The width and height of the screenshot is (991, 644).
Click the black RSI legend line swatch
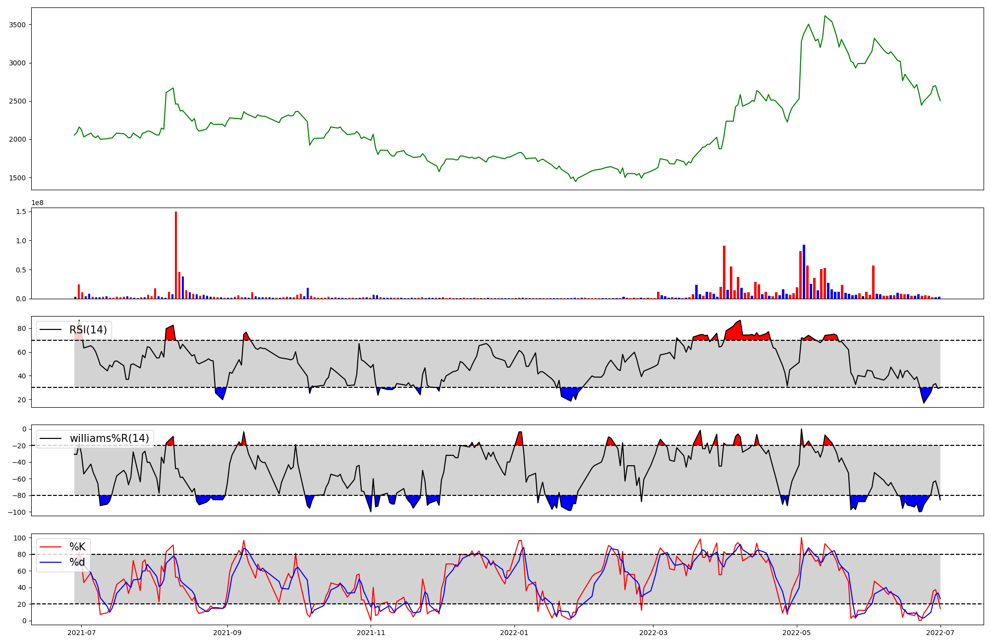coord(51,330)
